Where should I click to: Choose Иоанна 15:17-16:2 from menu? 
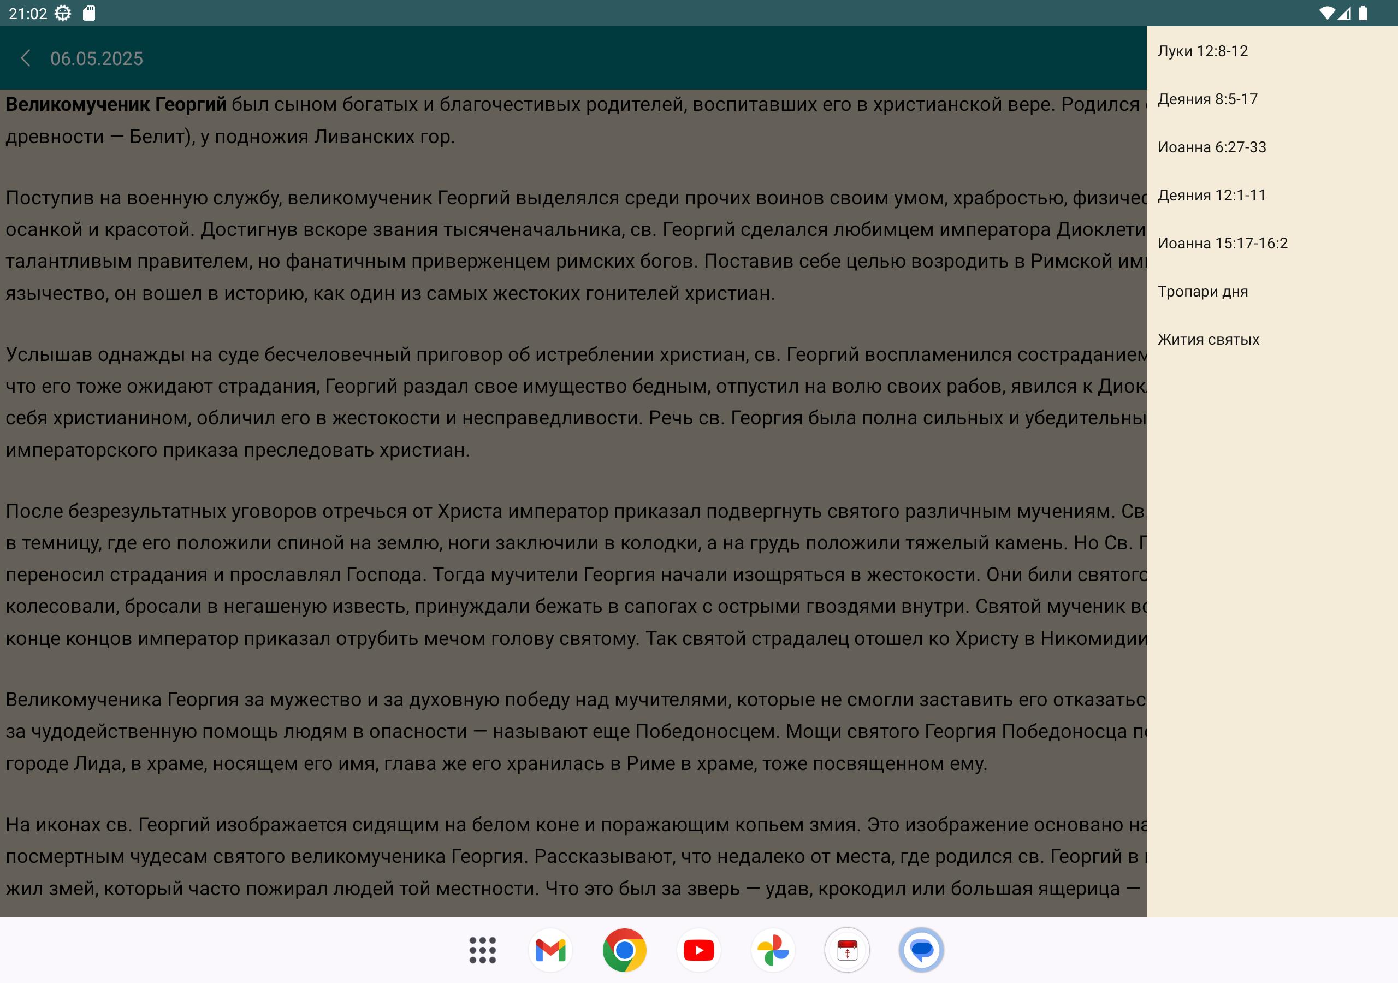1223,244
